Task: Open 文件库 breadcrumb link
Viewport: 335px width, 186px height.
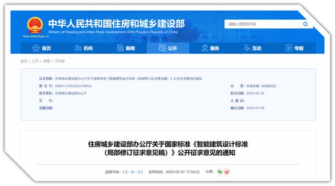Action: pyautogui.click(x=59, y=61)
